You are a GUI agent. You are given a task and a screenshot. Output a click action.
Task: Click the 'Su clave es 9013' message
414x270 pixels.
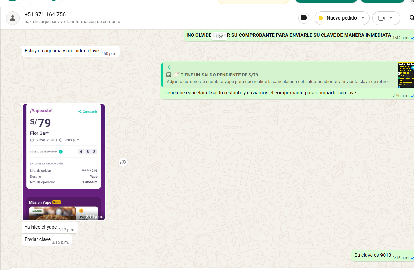click(x=373, y=255)
